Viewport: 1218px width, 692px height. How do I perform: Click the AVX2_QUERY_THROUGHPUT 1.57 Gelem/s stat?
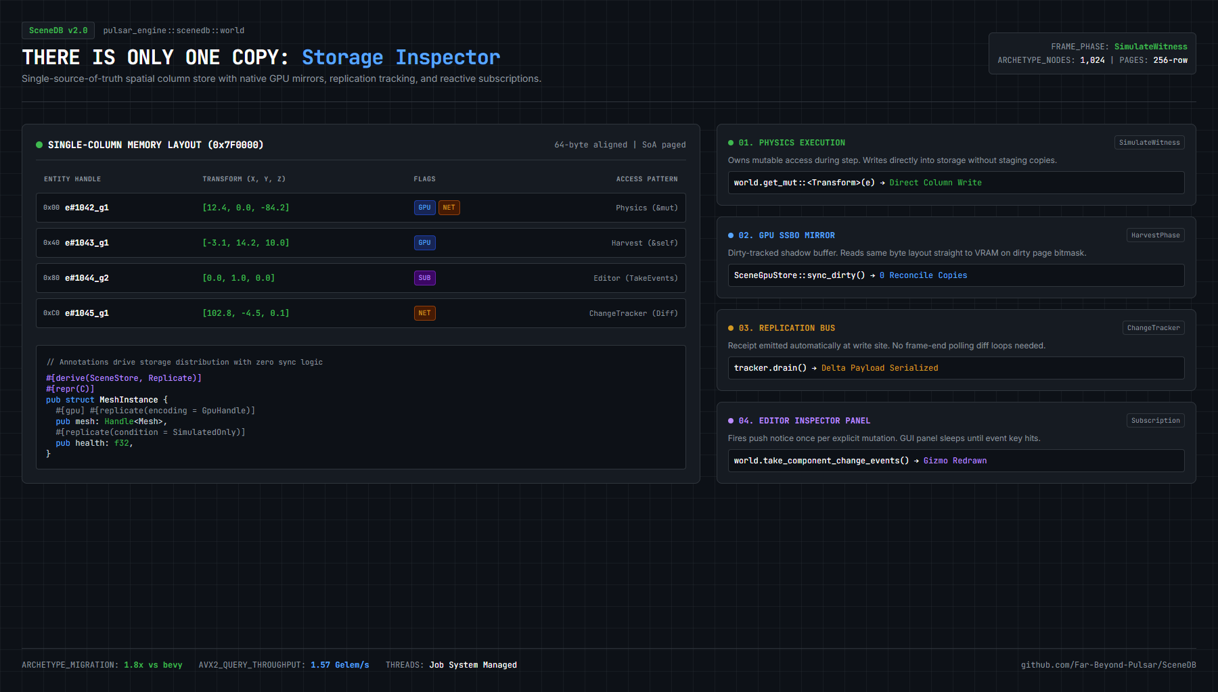284,665
